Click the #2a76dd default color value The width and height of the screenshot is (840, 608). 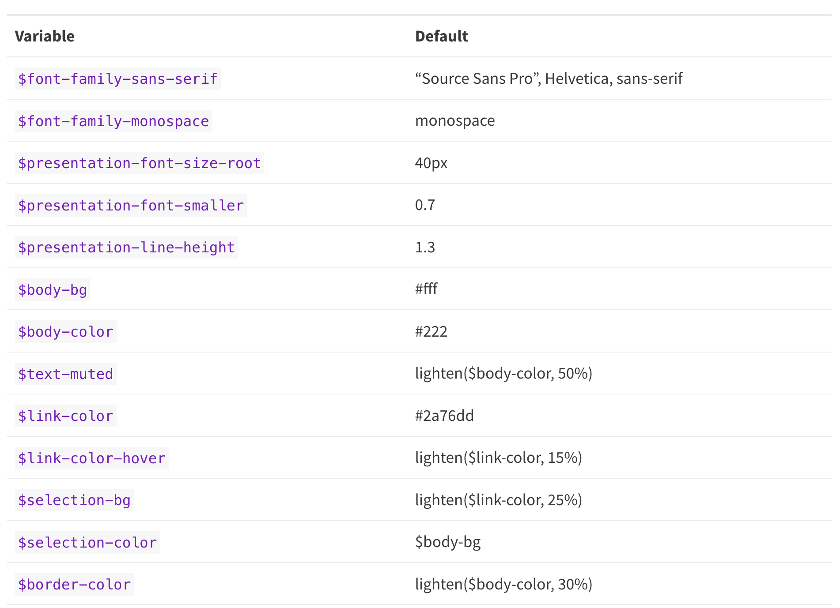pos(444,416)
